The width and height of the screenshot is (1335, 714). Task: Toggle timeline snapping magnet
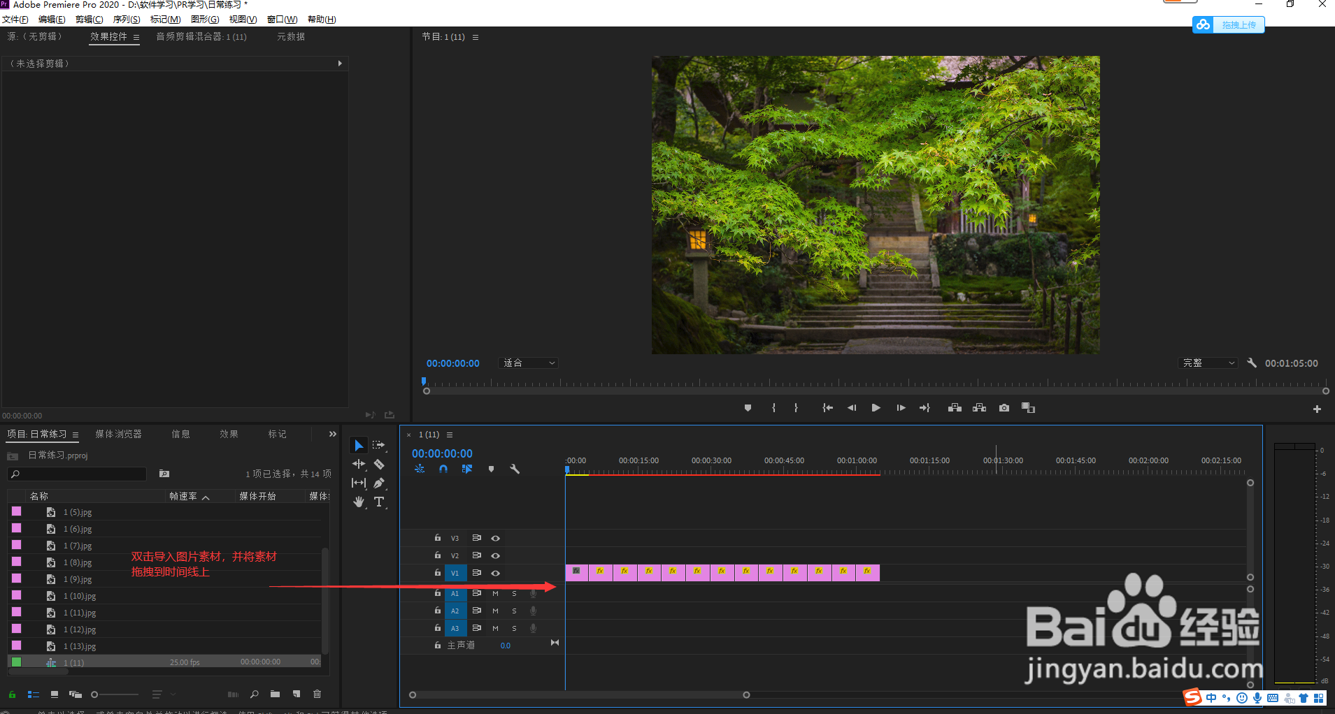(443, 469)
